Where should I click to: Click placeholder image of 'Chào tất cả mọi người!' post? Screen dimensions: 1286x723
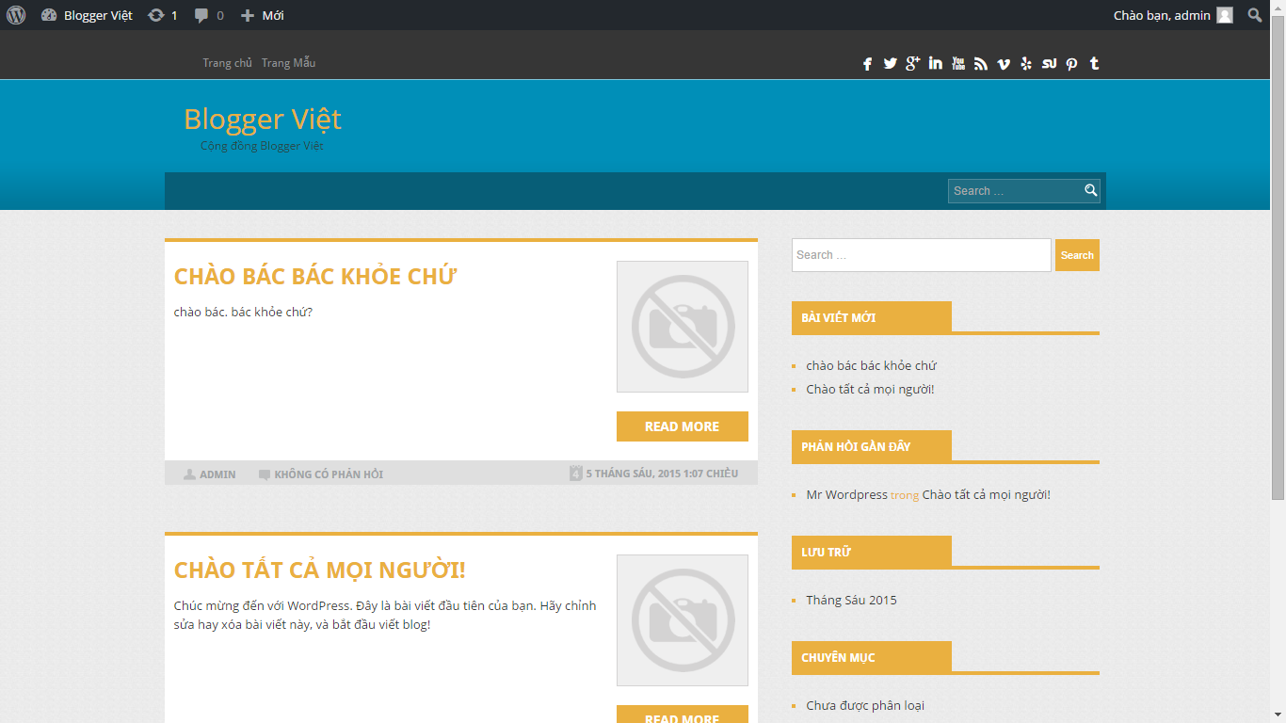(x=683, y=620)
